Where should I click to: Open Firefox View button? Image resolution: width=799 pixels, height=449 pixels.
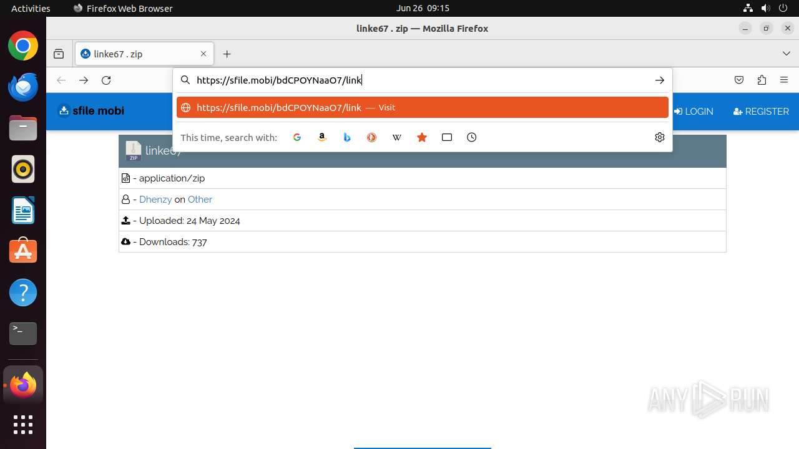pyautogui.click(x=59, y=54)
